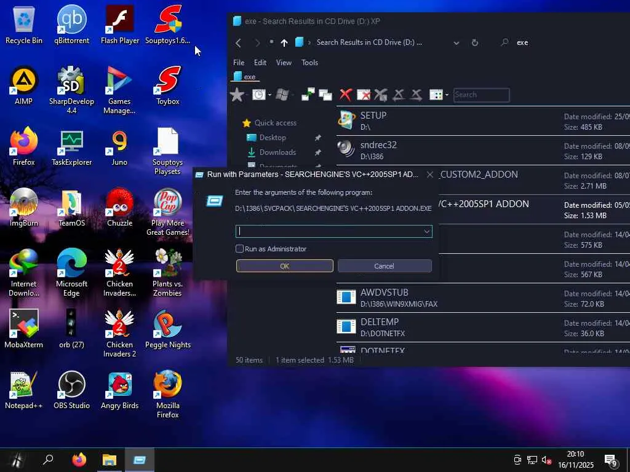Open recent locations dot in navigation bar

(271, 42)
